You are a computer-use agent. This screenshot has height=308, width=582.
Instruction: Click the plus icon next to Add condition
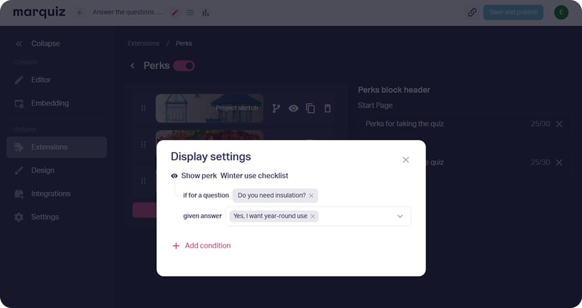click(x=176, y=246)
